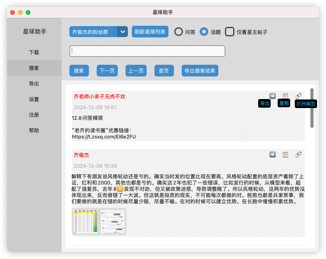Open the 齐俊杰的粉丝群 dropdown
The width and height of the screenshot is (326, 259).
coord(99,32)
